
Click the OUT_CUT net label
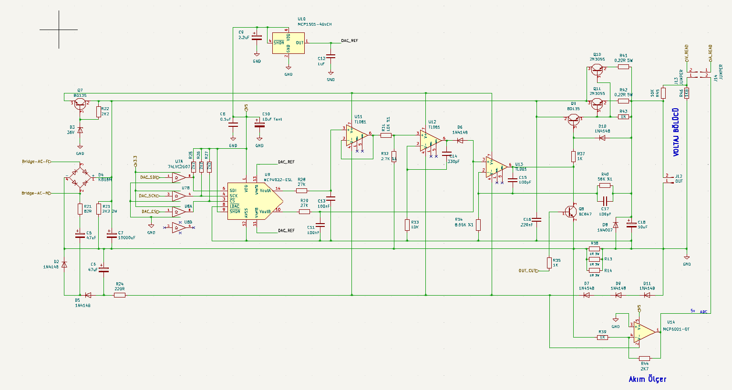(x=528, y=271)
